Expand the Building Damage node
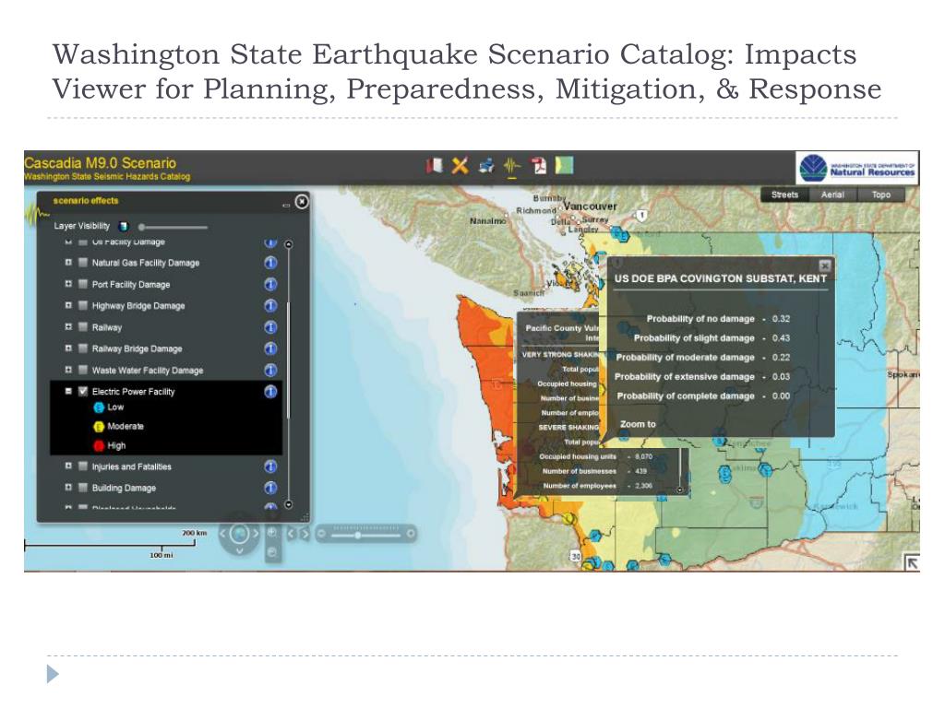Image resolution: width=945 pixels, height=708 pixels. (x=68, y=487)
